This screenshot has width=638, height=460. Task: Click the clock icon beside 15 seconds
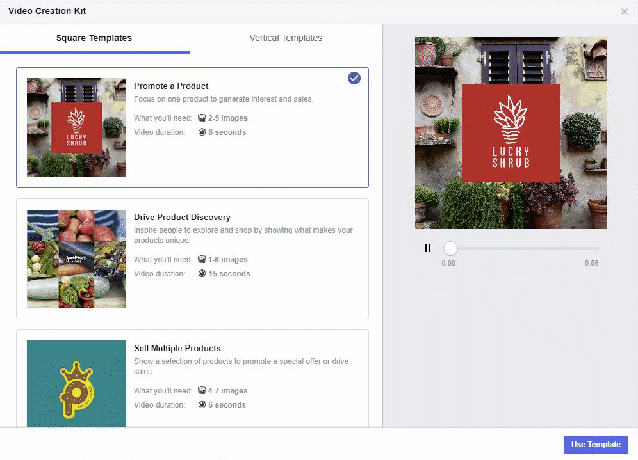click(202, 273)
